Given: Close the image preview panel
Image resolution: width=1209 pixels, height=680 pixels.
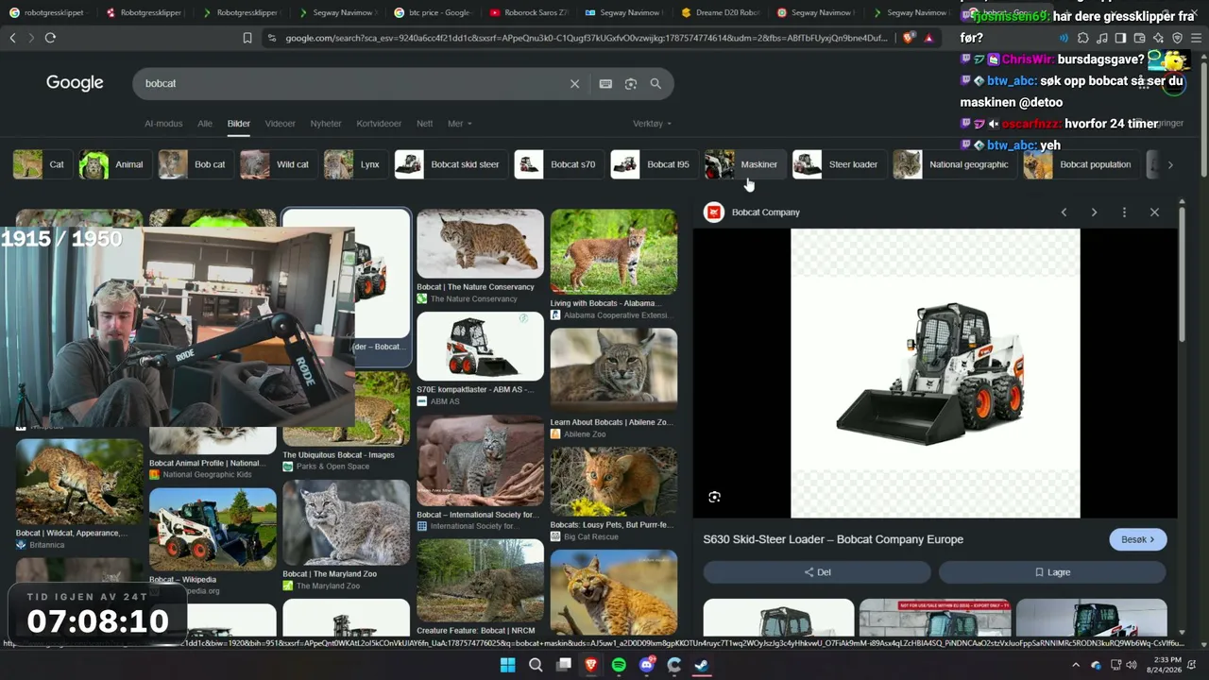Looking at the screenshot, I should [x=1154, y=212].
